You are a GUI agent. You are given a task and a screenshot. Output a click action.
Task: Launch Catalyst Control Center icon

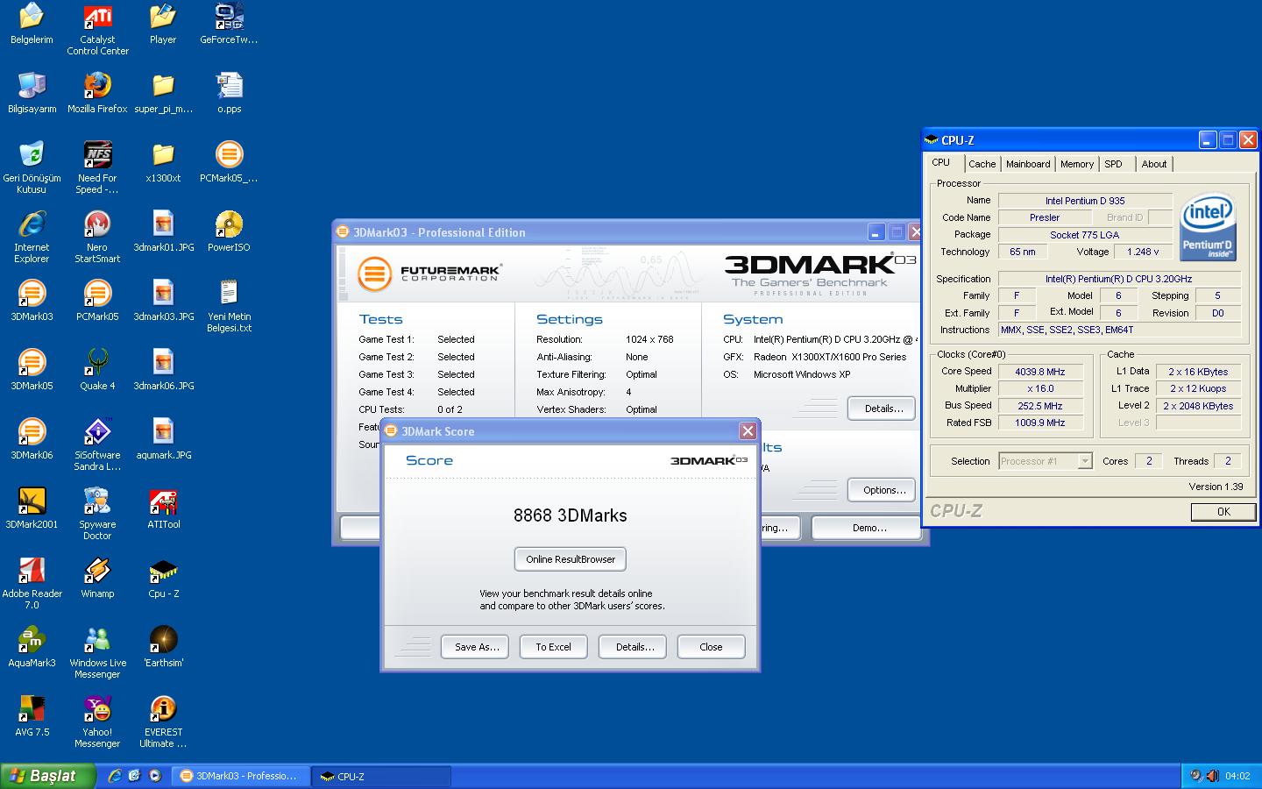click(x=97, y=29)
